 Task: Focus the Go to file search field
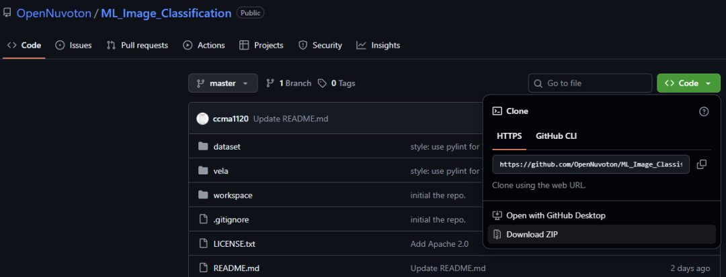(x=590, y=83)
